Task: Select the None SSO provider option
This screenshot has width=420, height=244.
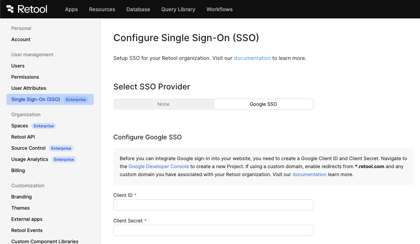Action: tap(163, 104)
